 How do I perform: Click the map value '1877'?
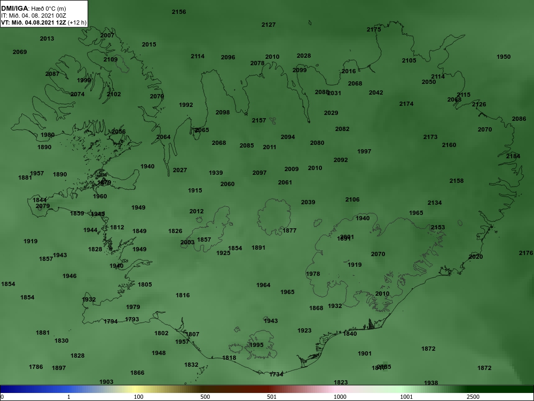pos(289,230)
